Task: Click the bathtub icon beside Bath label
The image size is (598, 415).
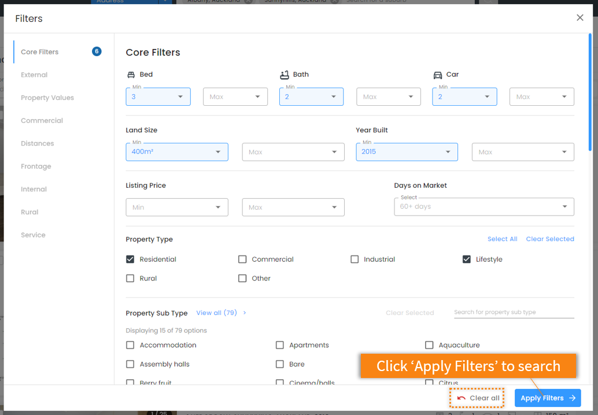Action: coord(285,75)
